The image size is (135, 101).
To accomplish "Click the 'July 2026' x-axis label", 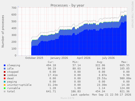I will pyautogui.click(x=108, y=58).
